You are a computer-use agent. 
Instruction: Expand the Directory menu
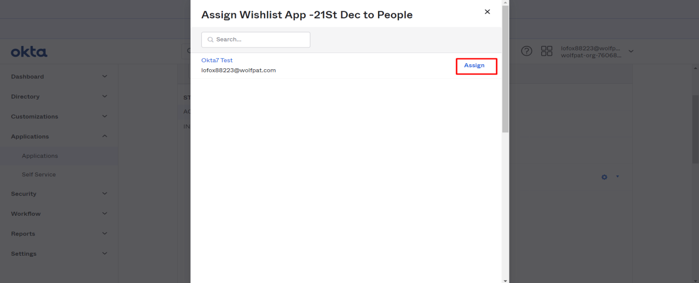point(59,97)
